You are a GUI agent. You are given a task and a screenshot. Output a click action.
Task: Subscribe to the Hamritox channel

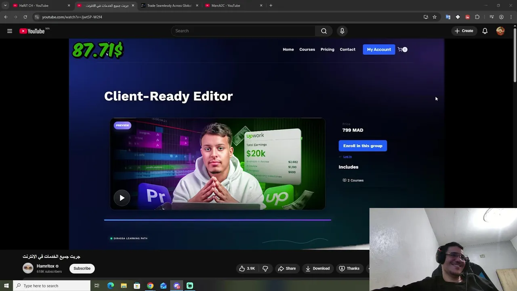coord(82,268)
